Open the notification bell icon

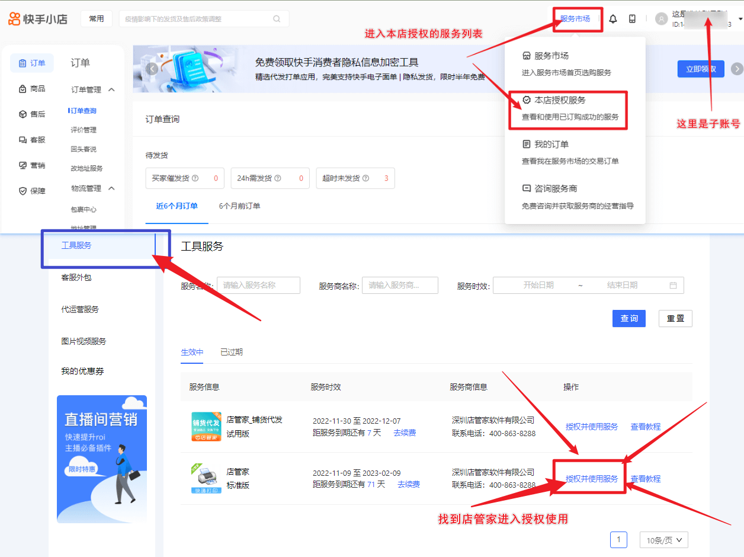coord(613,19)
